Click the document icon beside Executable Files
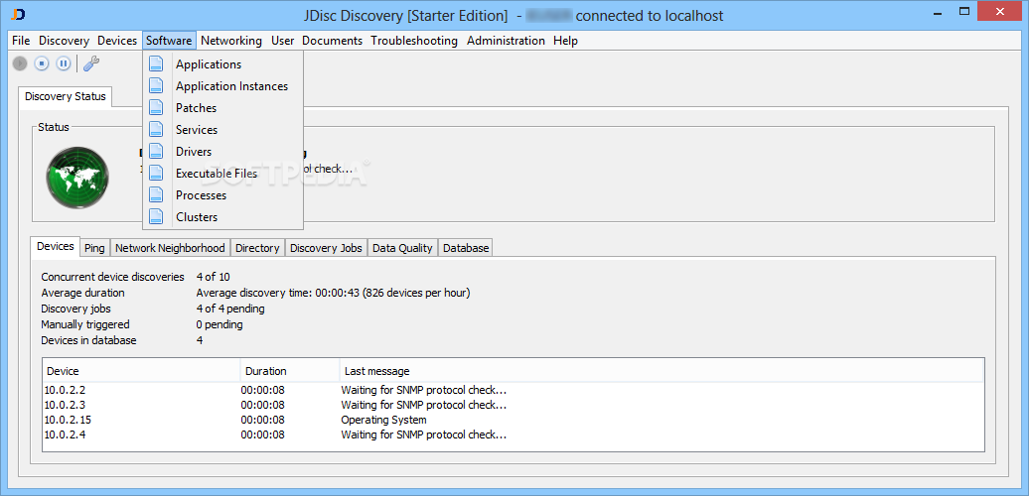The height and width of the screenshot is (496, 1029). click(x=156, y=173)
